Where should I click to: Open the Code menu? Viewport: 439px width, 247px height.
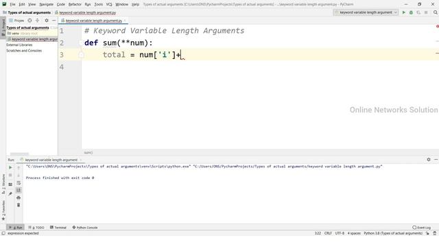tap(61, 5)
